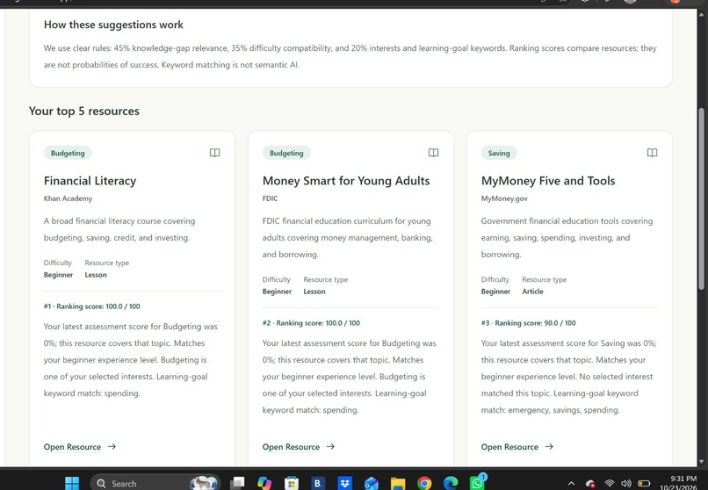Open Task View from taskbar
The image size is (708, 490).
[x=237, y=483]
